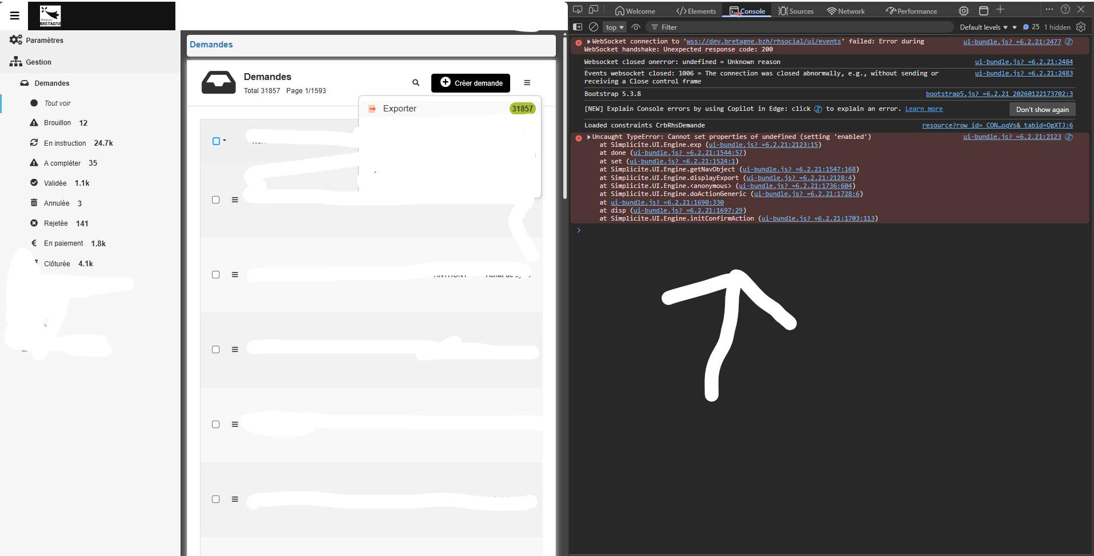Open Console settings gear icon
1094x556 pixels.
(x=1080, y=27)
